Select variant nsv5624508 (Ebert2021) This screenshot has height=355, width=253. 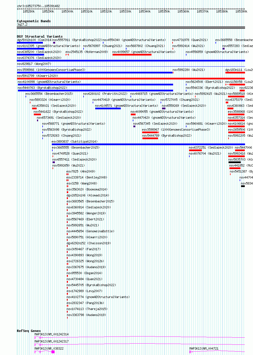pos(204,82)
